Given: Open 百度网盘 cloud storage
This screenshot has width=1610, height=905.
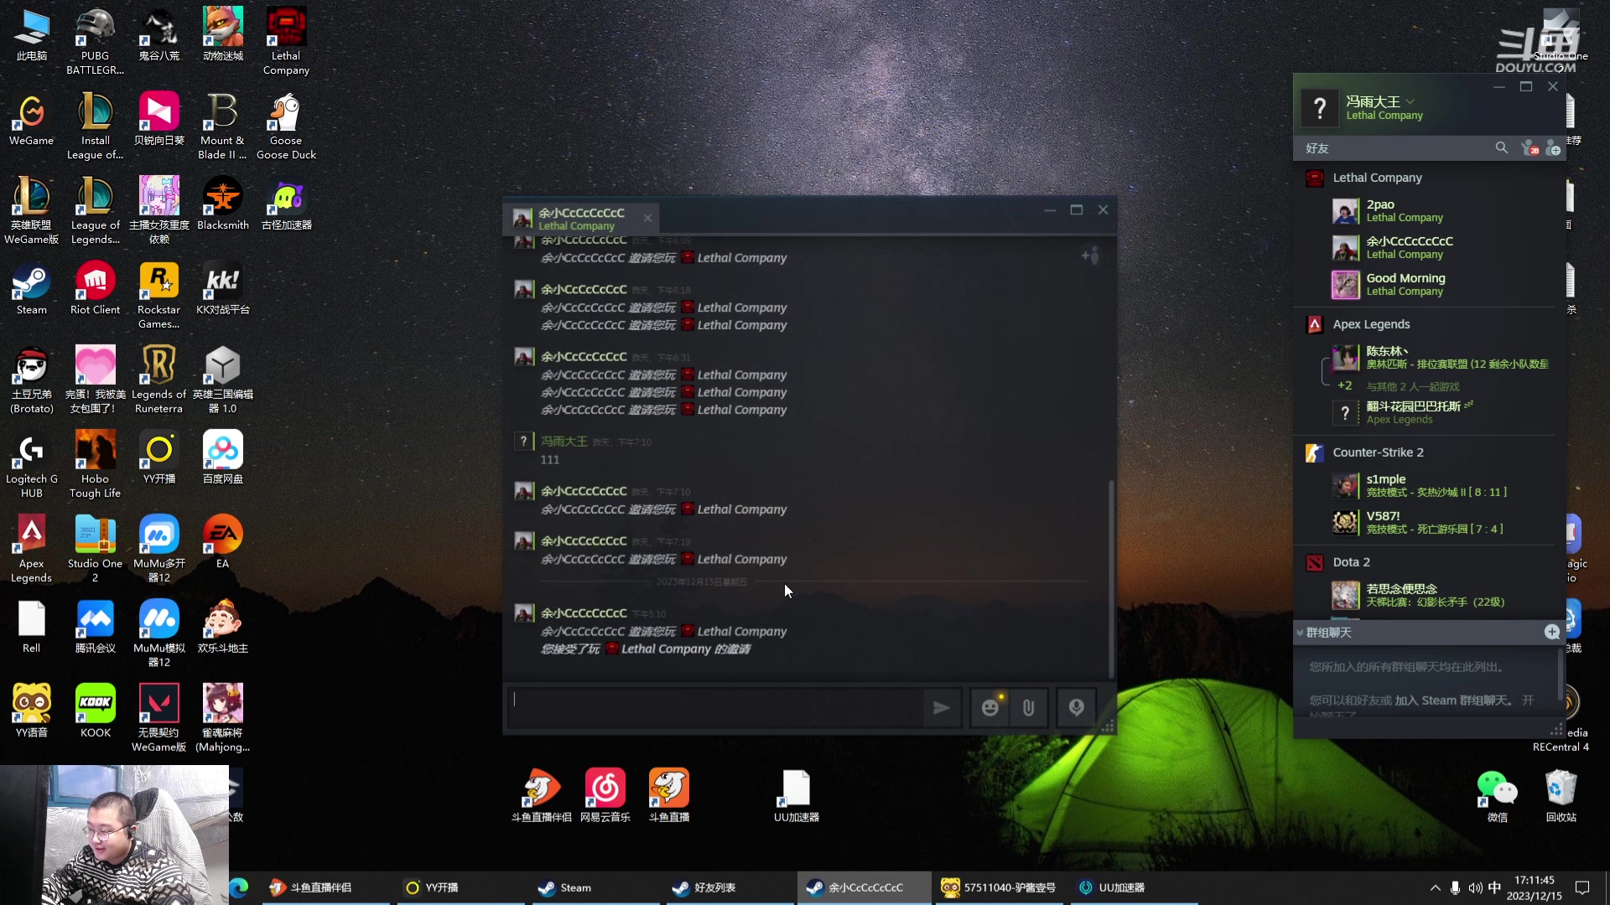Looking at the screenshot, I should pyautogui.click(x=221, y=458).
